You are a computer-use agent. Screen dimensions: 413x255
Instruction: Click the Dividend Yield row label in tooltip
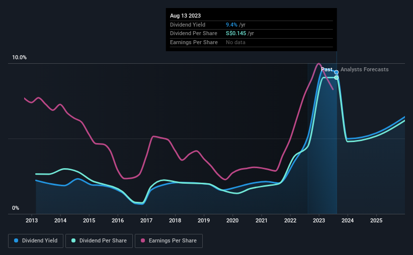click(x=188, y=25)
